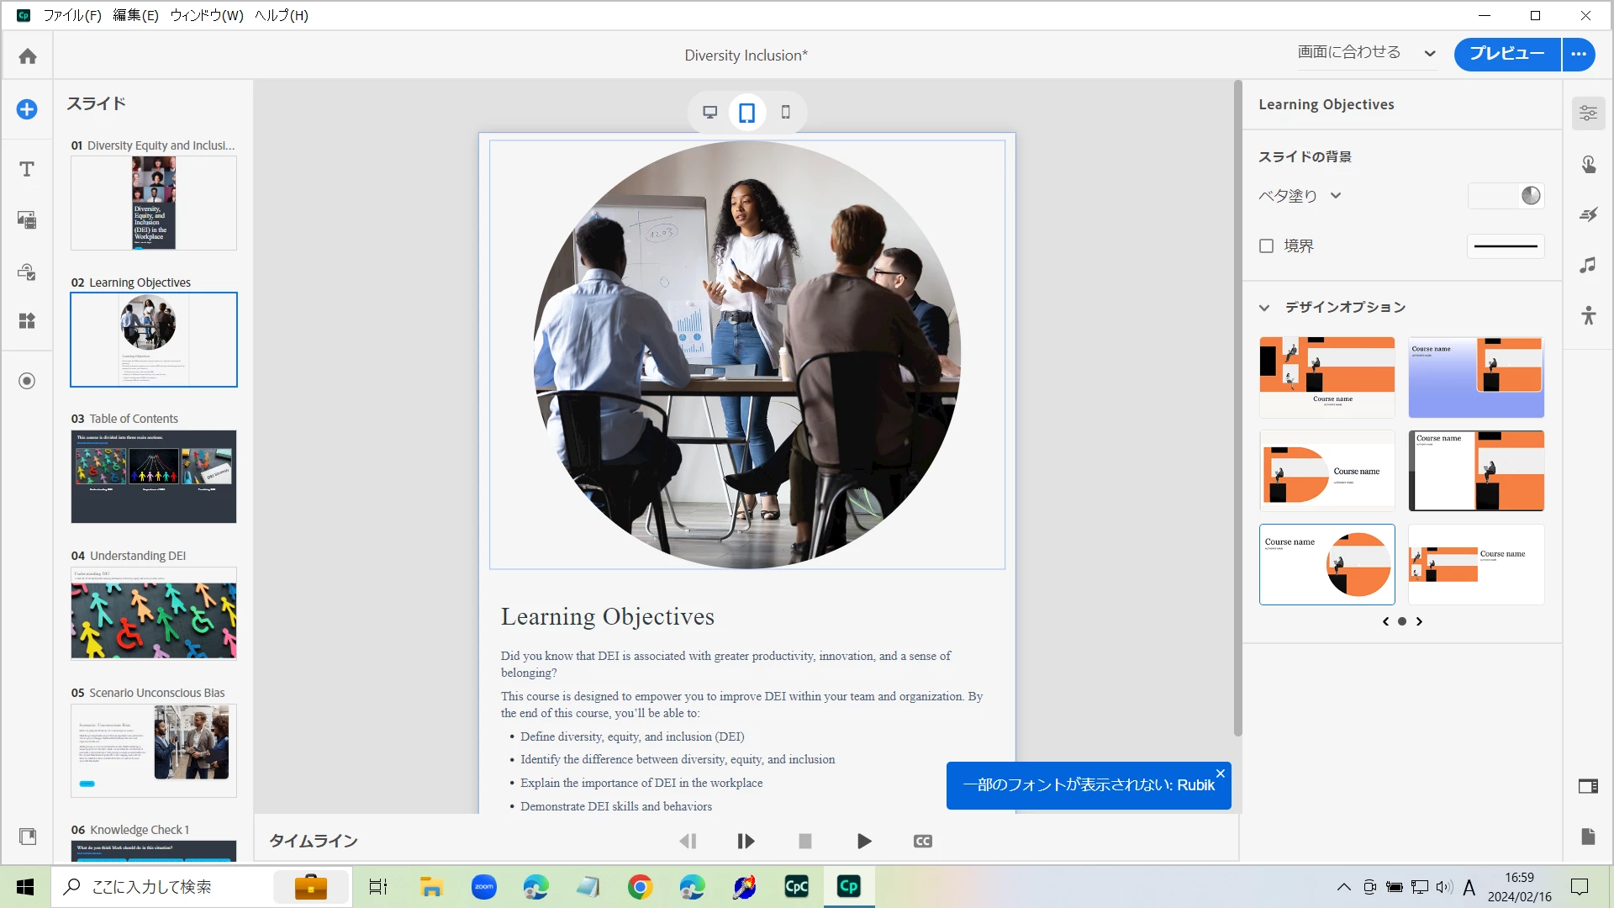Select the Text tool in the left toolbar
Screen dimensions: 1614x908
click(x=27, y=169)
